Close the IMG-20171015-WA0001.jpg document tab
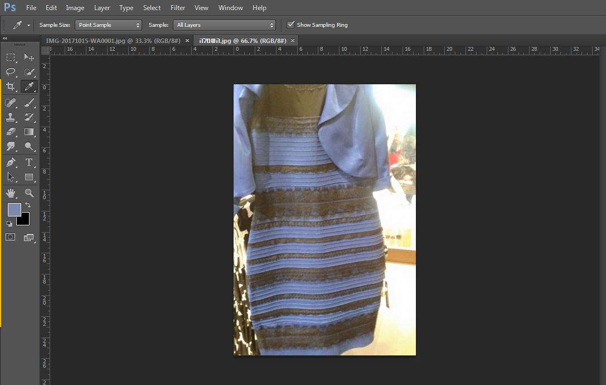Screen dimensions: 606x385 point(187,41)
